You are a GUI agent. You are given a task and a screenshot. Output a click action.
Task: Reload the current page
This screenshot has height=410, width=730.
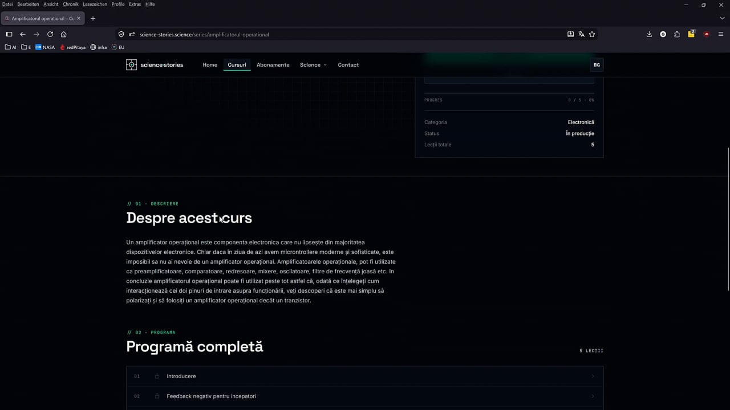tap(50, 34)
